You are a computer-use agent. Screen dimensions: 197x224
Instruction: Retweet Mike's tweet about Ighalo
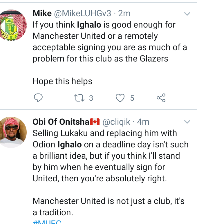pos(79,98)
